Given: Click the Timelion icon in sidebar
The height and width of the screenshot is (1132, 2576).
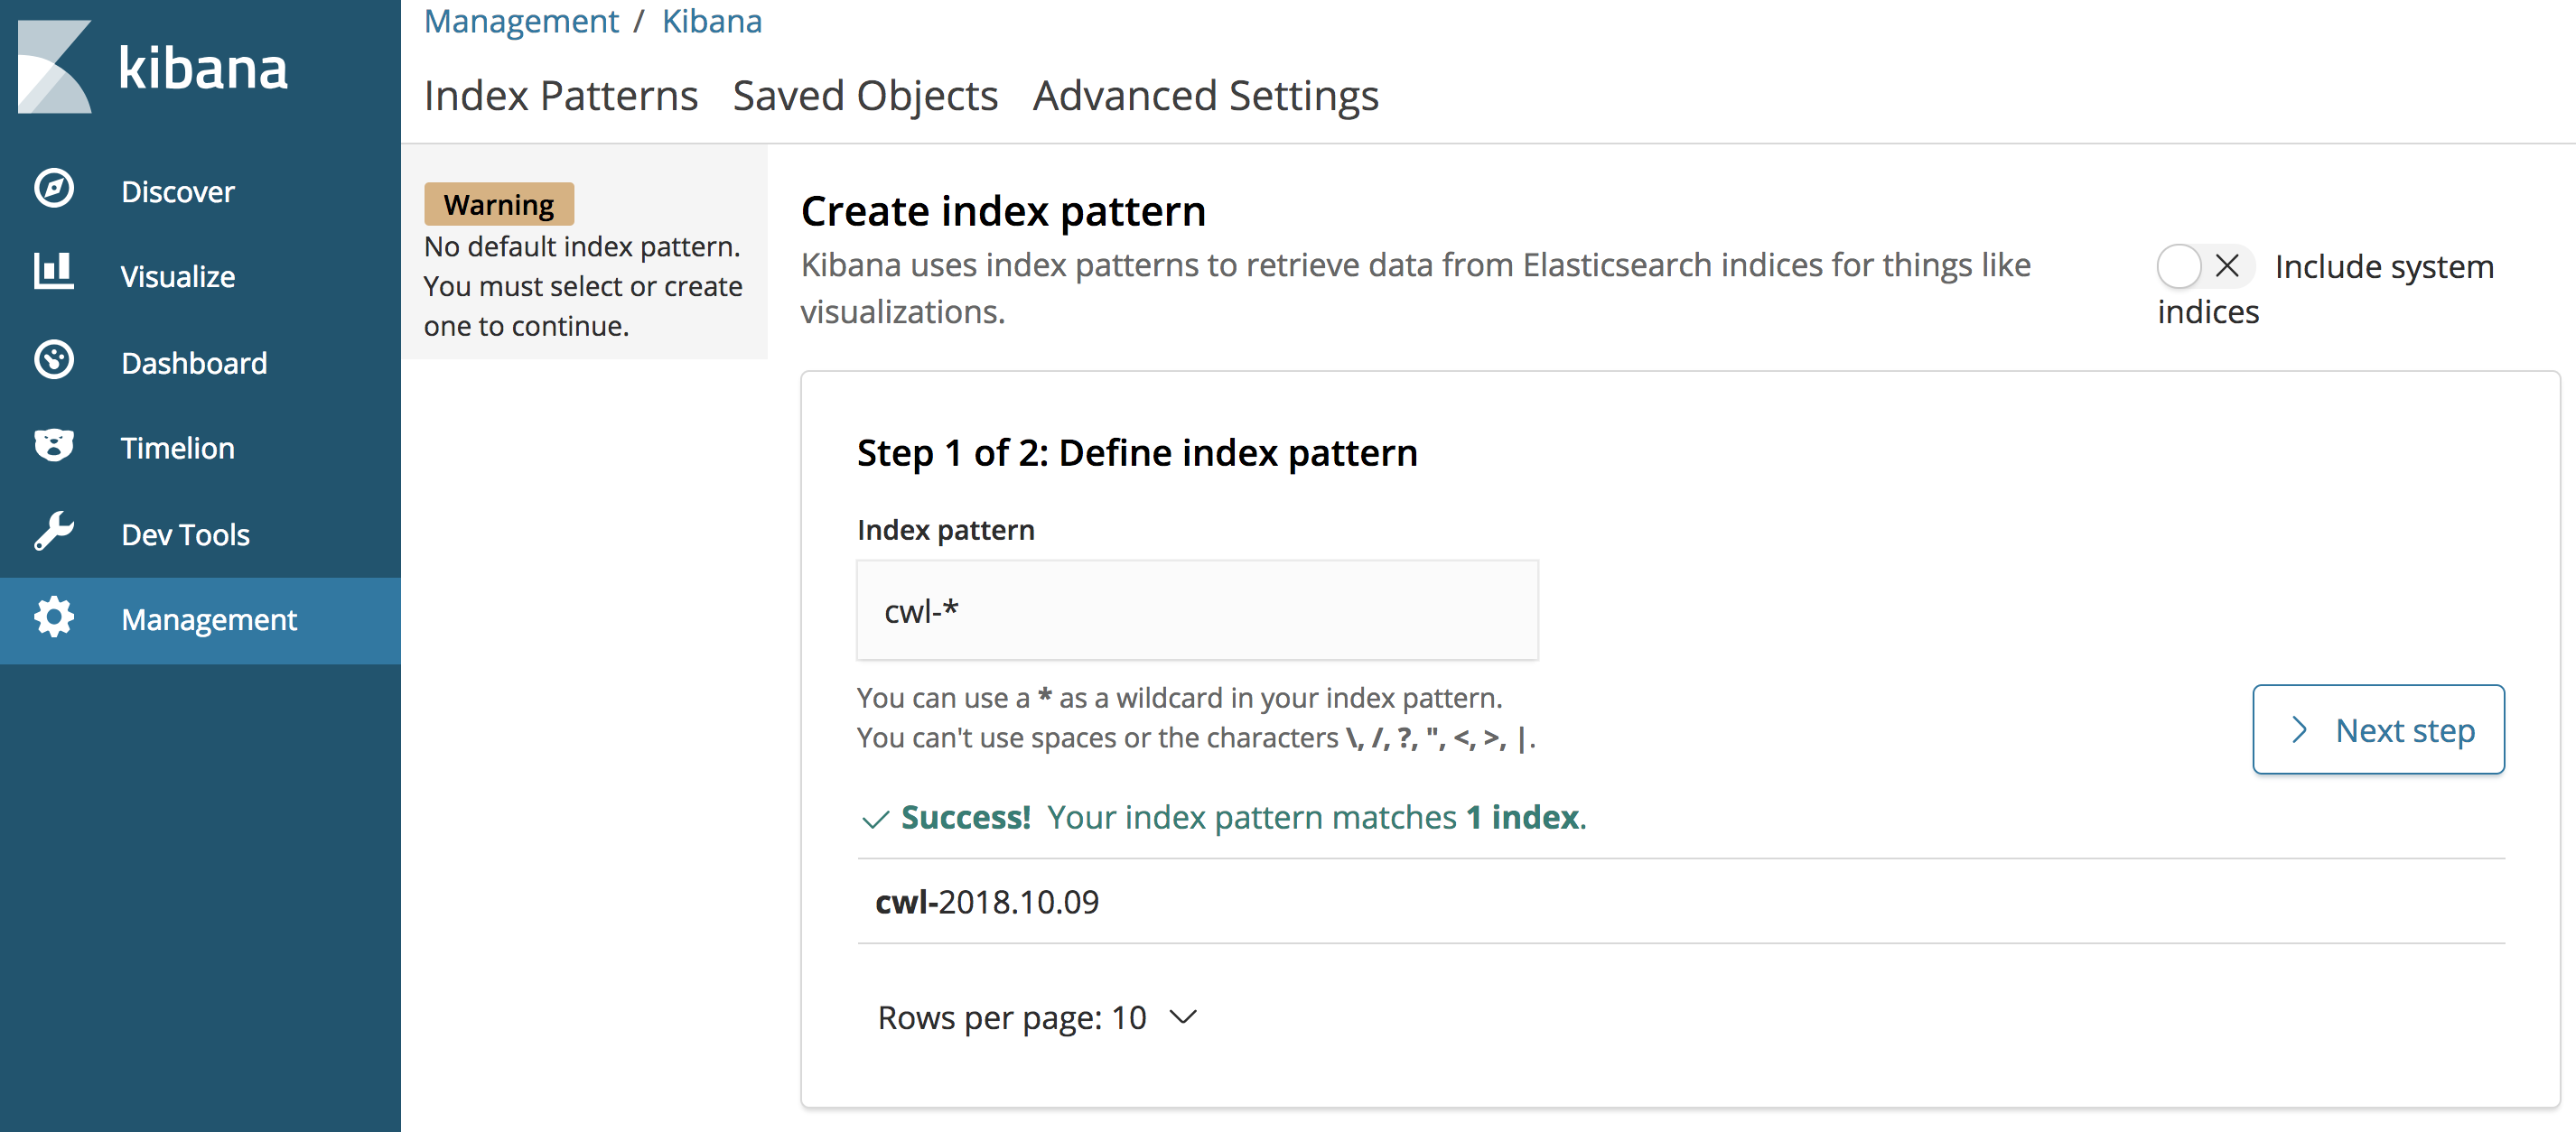Looking at the screenshot, I should pyautogui.click(x=51, y=447).
